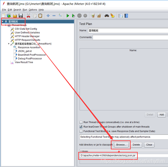Open Search with binoculars icon
Screen dimensions: 168x167
click(x=107, y=16)
